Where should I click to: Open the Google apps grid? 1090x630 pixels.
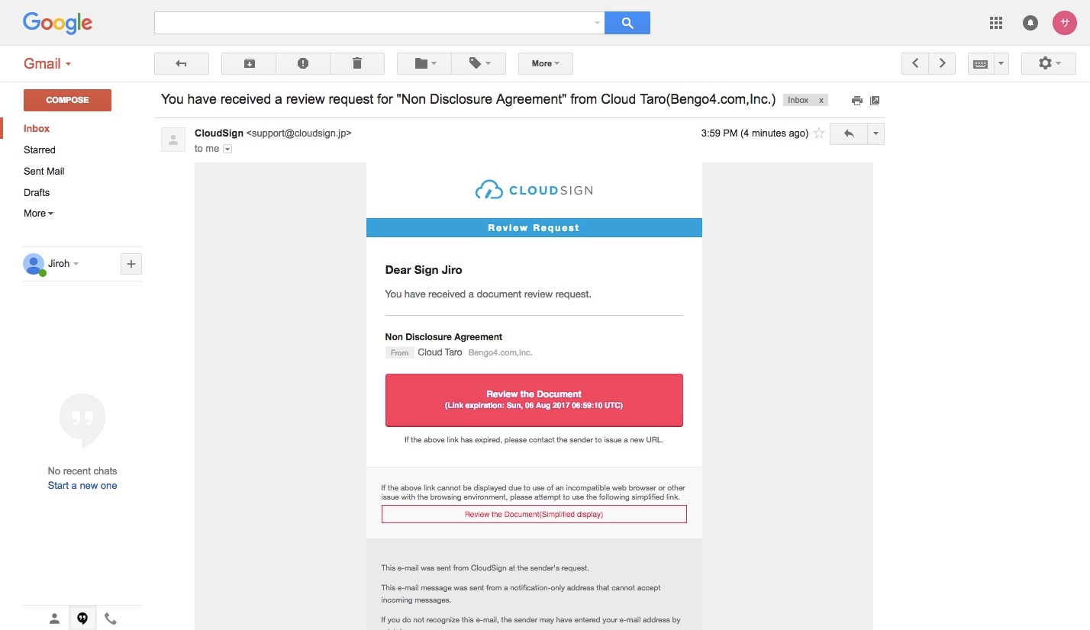pos(995,23)
